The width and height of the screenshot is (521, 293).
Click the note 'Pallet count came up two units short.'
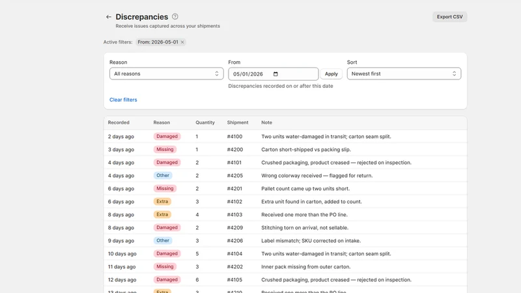[x=305, y=189]
